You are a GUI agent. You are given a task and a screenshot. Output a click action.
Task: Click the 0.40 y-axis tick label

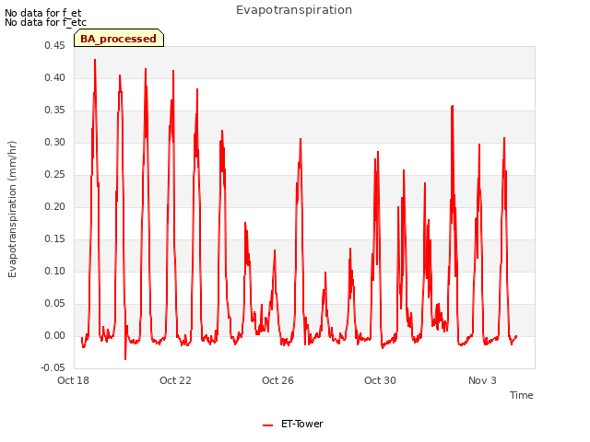pyautogui.click(x=54, y=77)
